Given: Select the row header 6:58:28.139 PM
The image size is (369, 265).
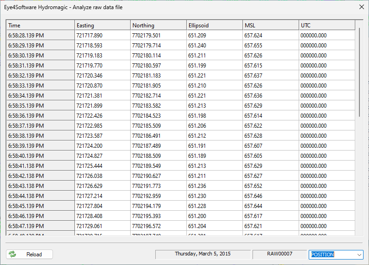Looking at the screenshot, I should 41,35.
